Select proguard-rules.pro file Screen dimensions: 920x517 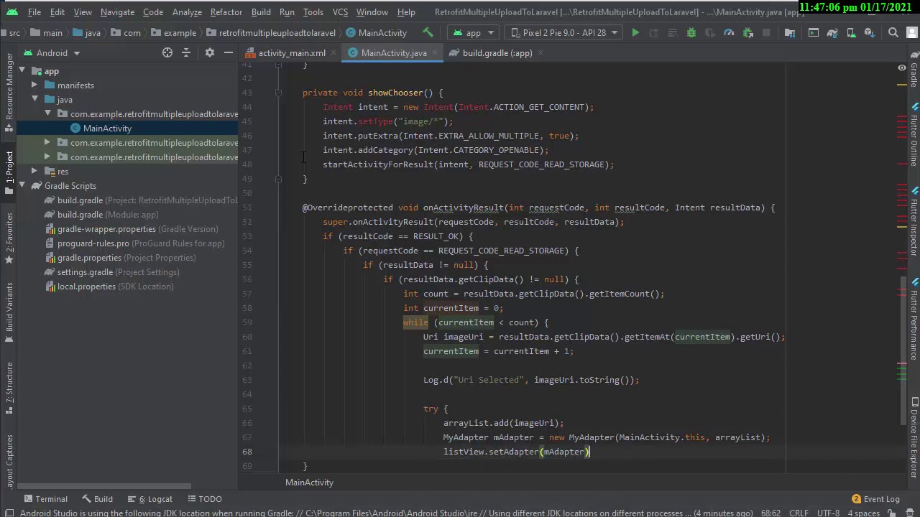(93, 243)
